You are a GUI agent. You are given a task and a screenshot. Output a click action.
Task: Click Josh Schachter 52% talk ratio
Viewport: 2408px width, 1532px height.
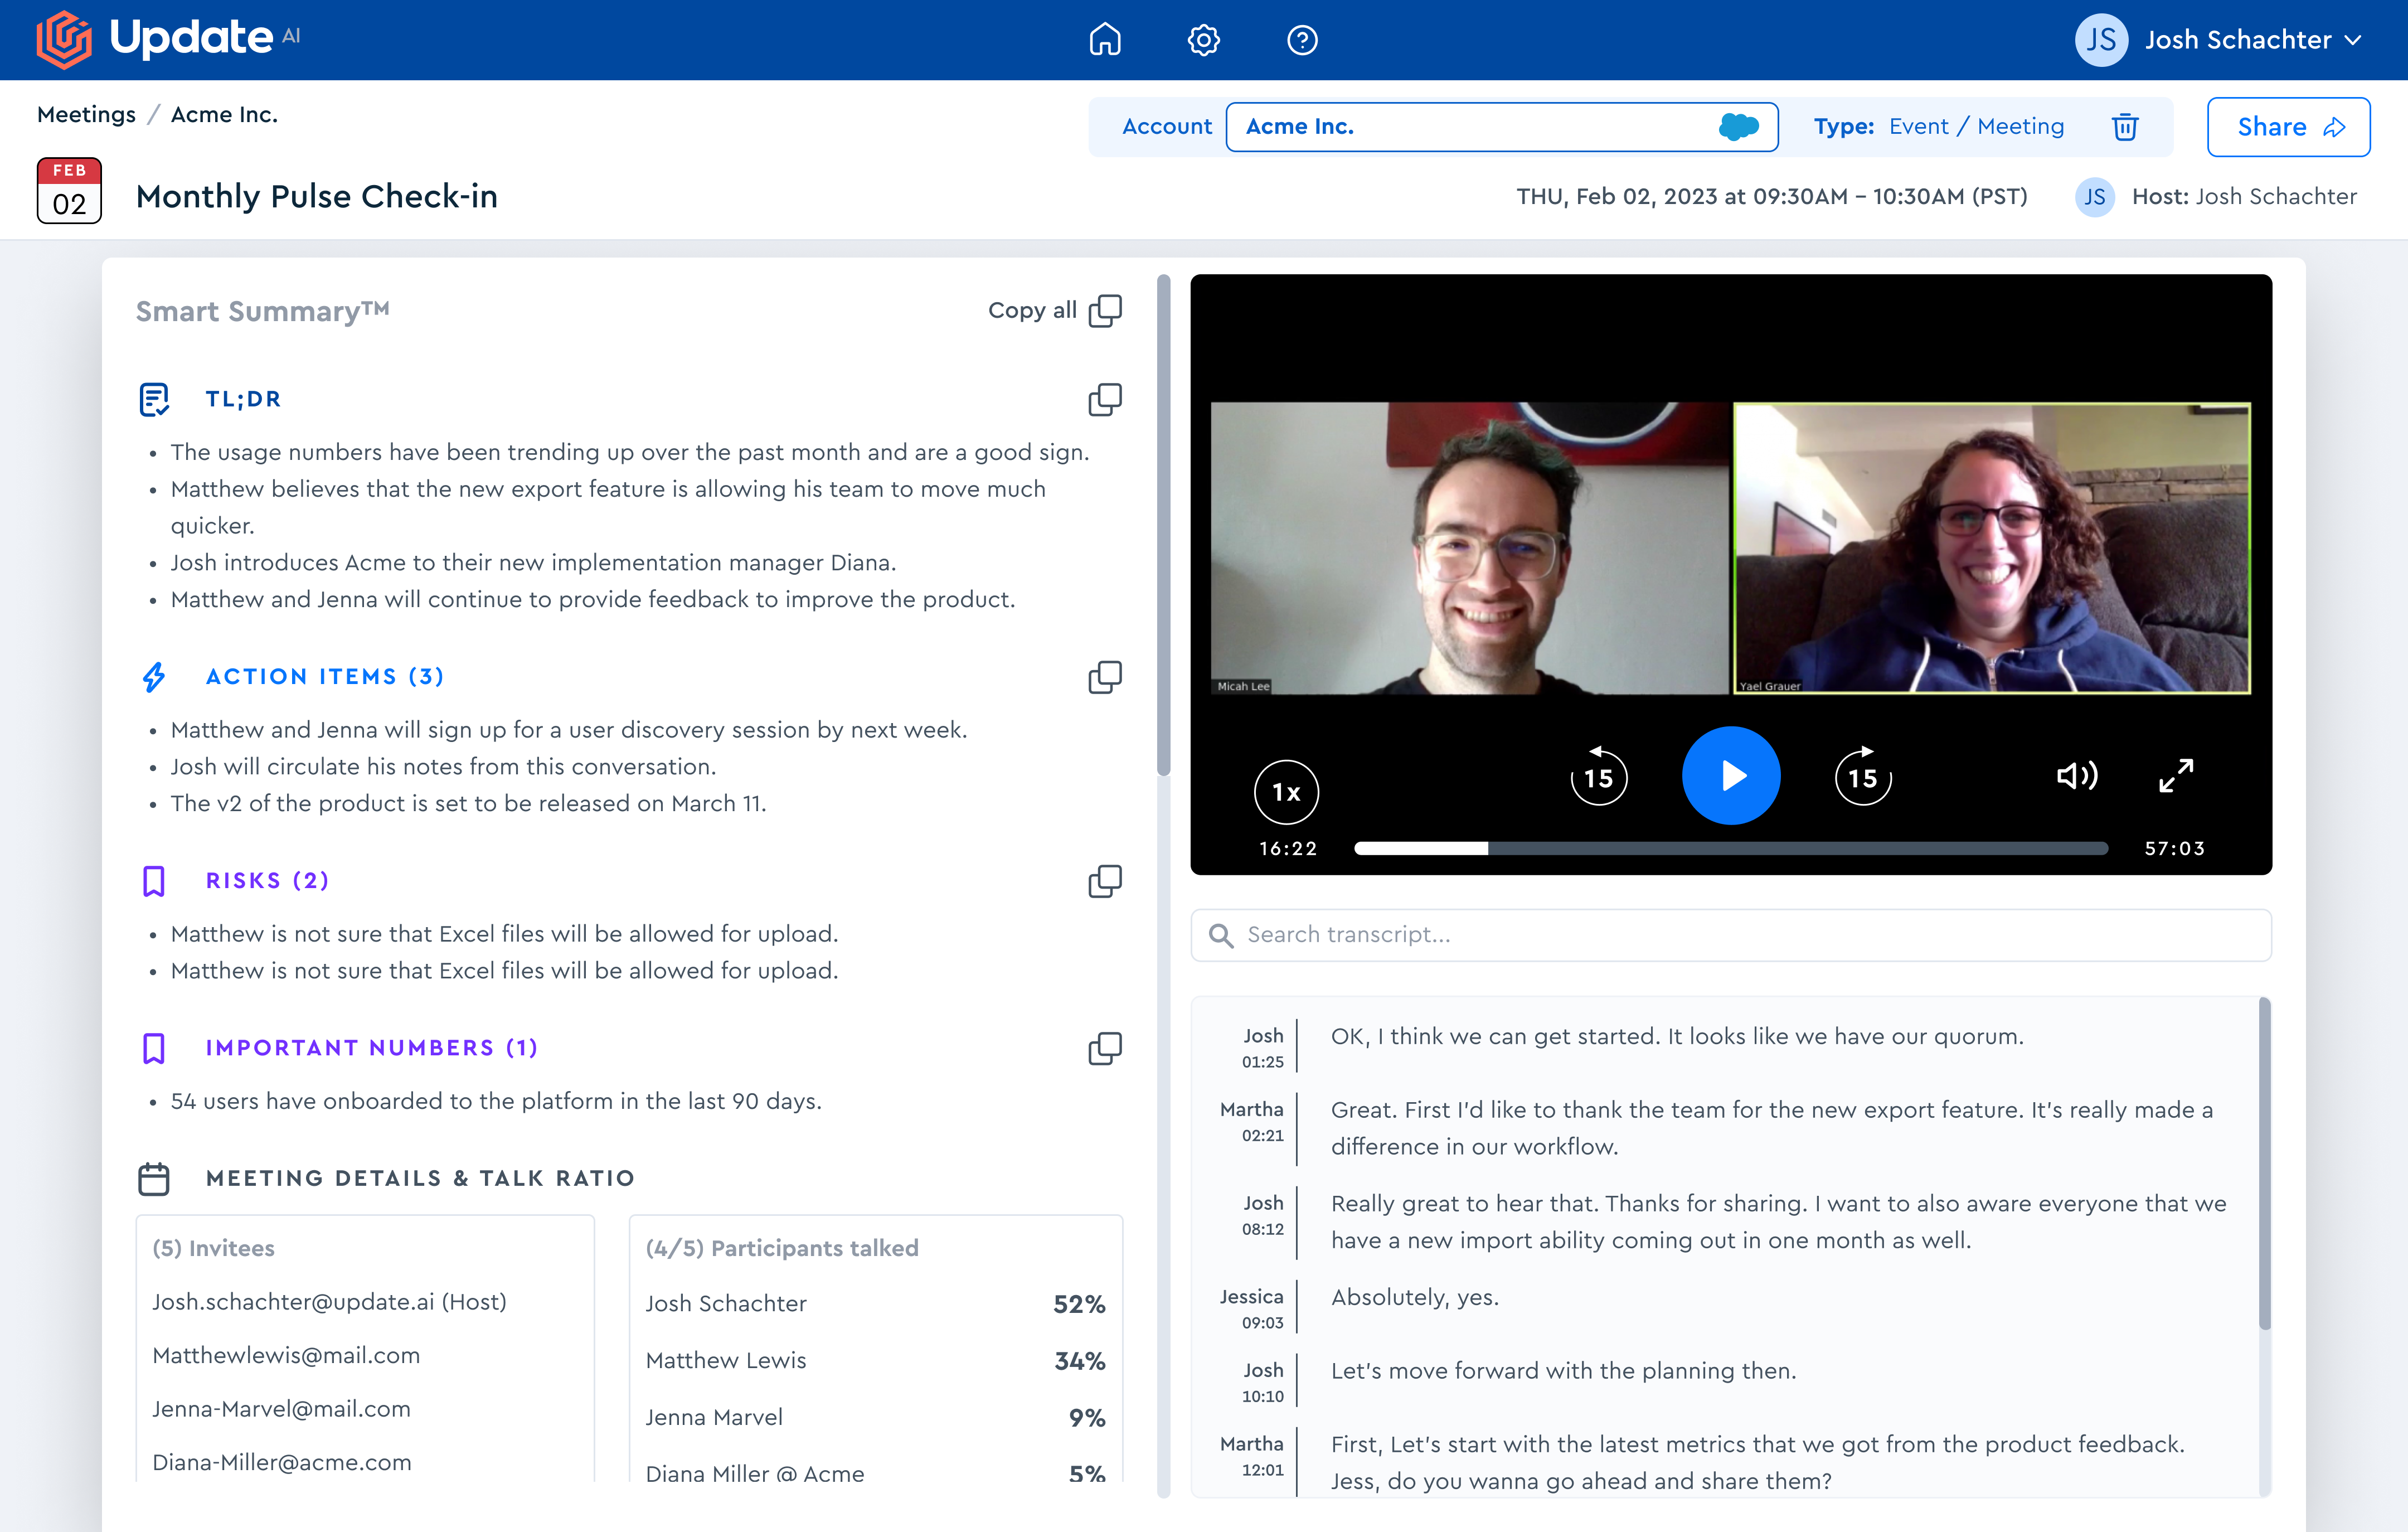pyautogui.click(x=875, y=1304)
